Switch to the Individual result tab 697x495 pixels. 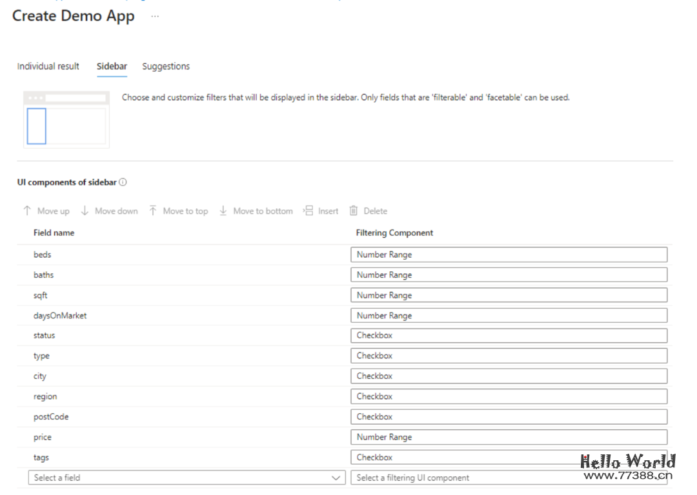click(x=48, y=66)
